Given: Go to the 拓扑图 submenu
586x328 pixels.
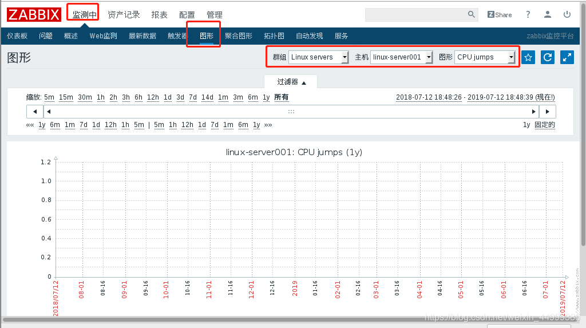Looking at the screenshot, I should [274, 36].
